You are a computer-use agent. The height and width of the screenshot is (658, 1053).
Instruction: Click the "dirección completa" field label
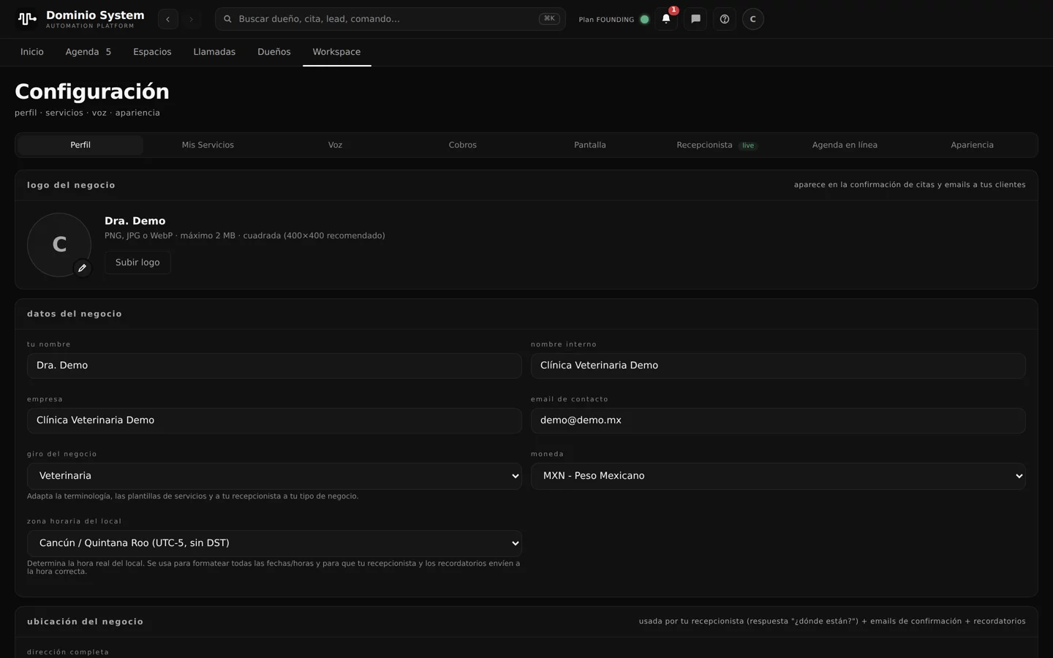click(68, 652)
